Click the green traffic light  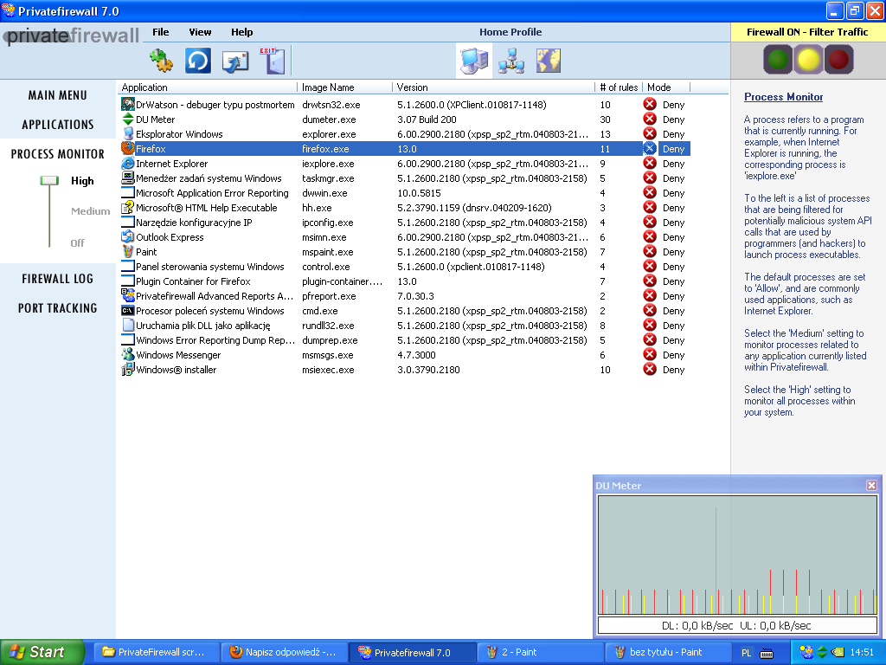778,60
